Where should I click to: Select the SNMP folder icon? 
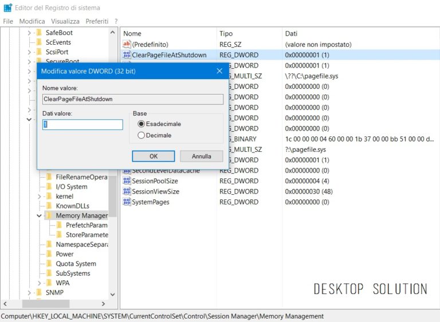tap(39, 292)
